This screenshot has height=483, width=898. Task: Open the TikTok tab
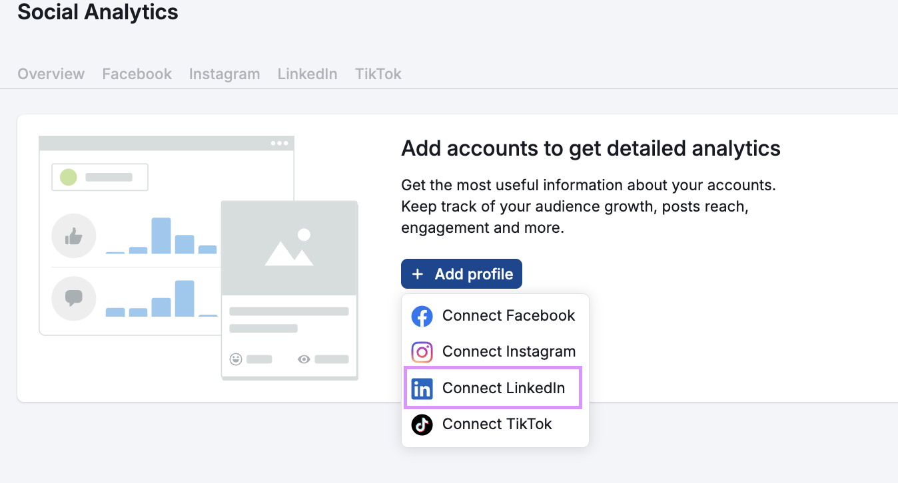click(378, 74)
